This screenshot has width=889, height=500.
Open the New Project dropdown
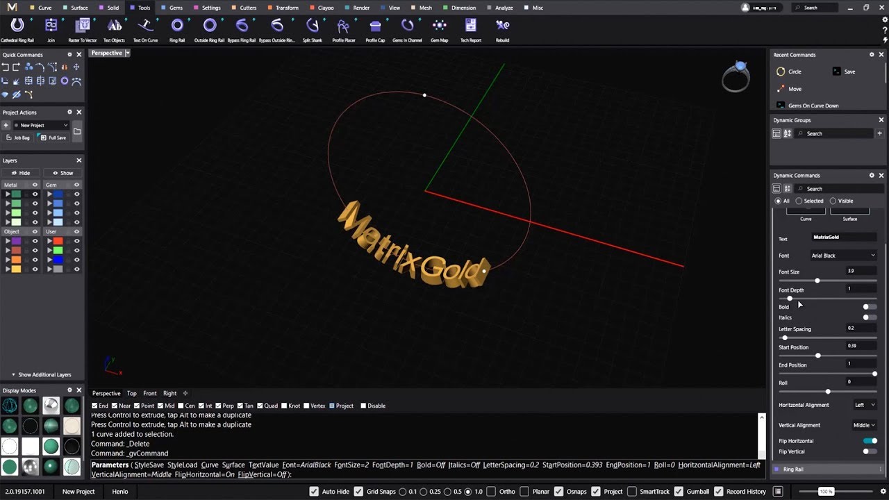(x=42, y=125)
